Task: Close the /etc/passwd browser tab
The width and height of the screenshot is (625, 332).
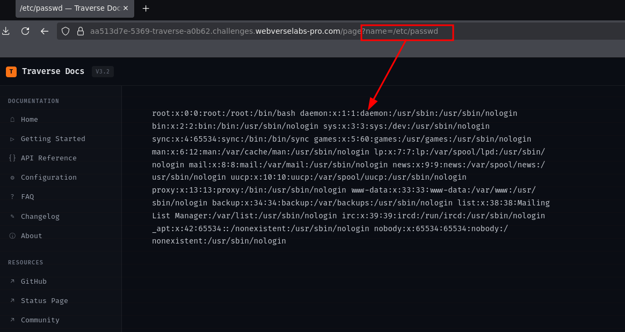Action: 126,9
